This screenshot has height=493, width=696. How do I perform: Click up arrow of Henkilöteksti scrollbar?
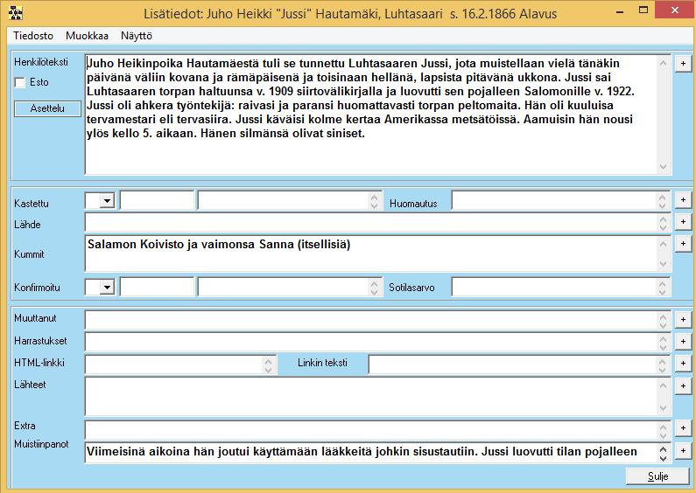click(663, 64)
